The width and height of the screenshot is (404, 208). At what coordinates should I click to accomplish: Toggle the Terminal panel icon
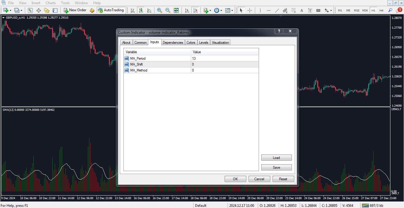(55, 10)
